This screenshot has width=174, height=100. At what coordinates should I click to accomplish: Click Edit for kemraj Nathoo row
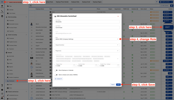pyautogui.click(x=168, y=98)
